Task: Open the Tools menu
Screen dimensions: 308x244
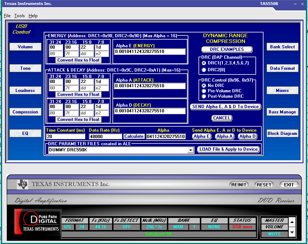Action: (x=19, y=16)
